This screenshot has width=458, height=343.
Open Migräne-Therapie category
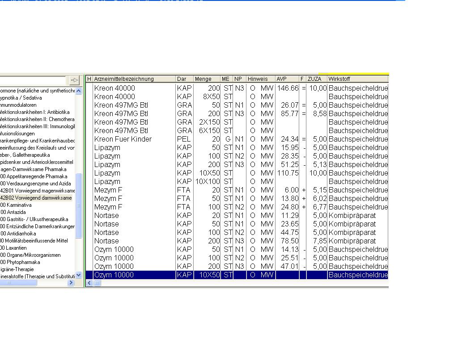pos(17,269)
